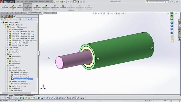Open the Edit menu
Image resolution: width=181 pixels, height=102 pixels.
(x=22, y=2)
